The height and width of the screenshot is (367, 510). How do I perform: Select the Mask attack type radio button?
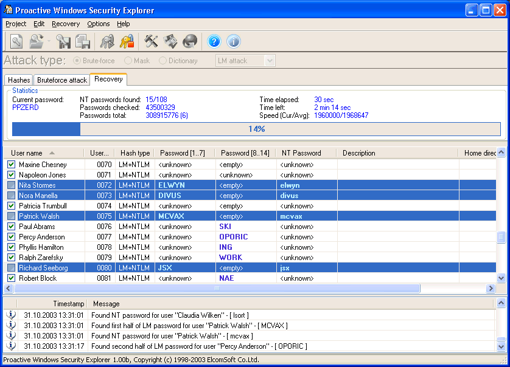click(x=128, y=61)
